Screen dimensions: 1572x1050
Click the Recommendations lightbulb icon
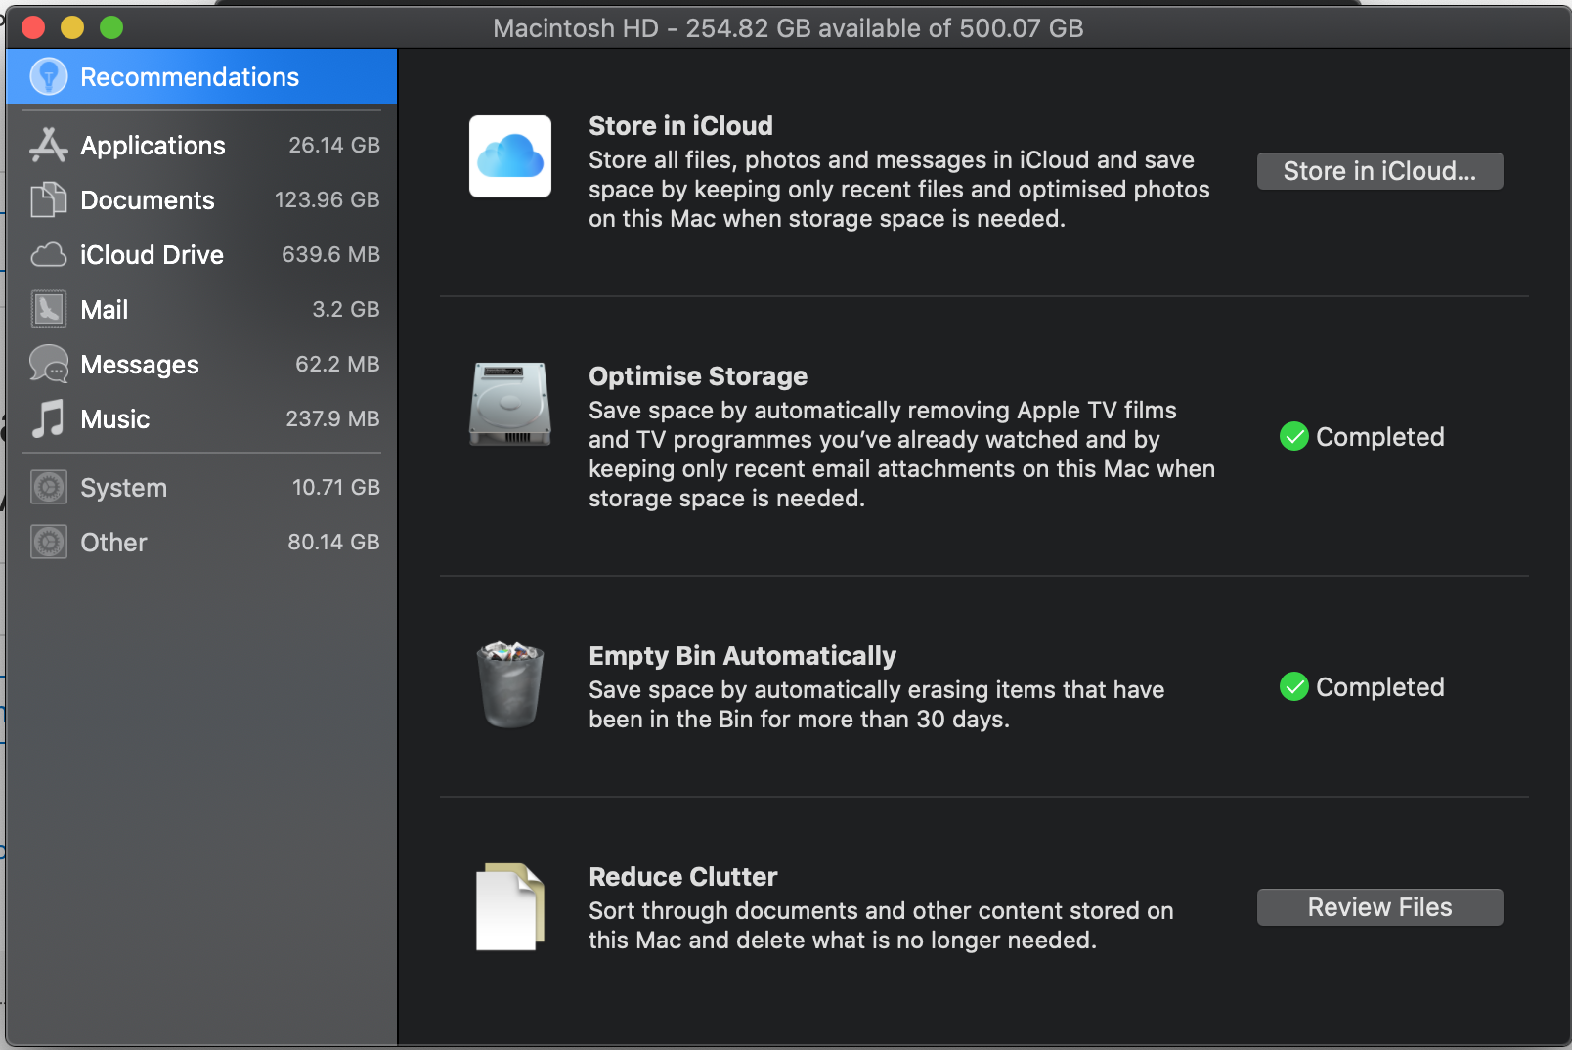tap(48, 76)
